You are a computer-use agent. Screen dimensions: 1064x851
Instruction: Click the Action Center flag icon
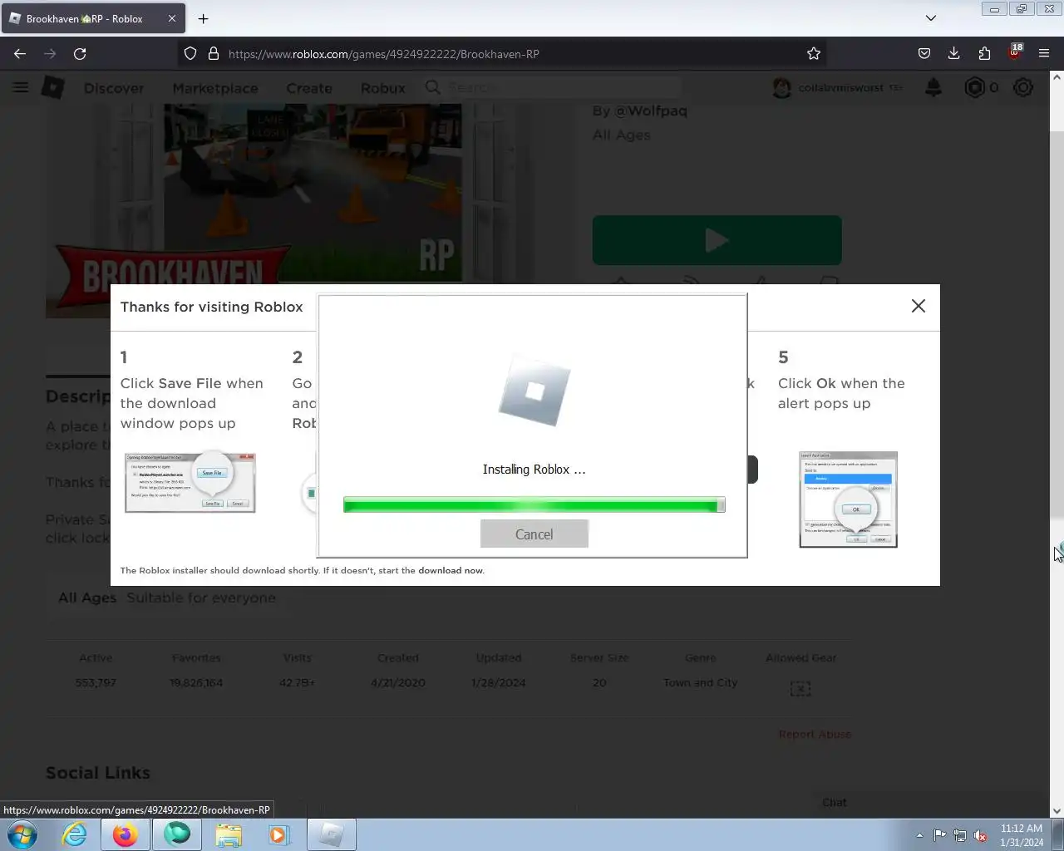939,835
